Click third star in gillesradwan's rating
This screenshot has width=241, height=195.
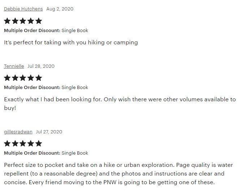tap(23, 143)
